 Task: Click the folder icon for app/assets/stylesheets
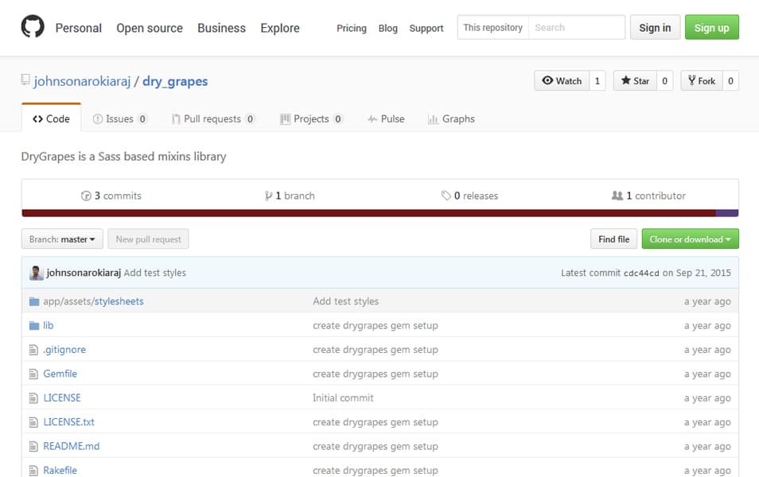pyautogui.click(x=34, y=301)
